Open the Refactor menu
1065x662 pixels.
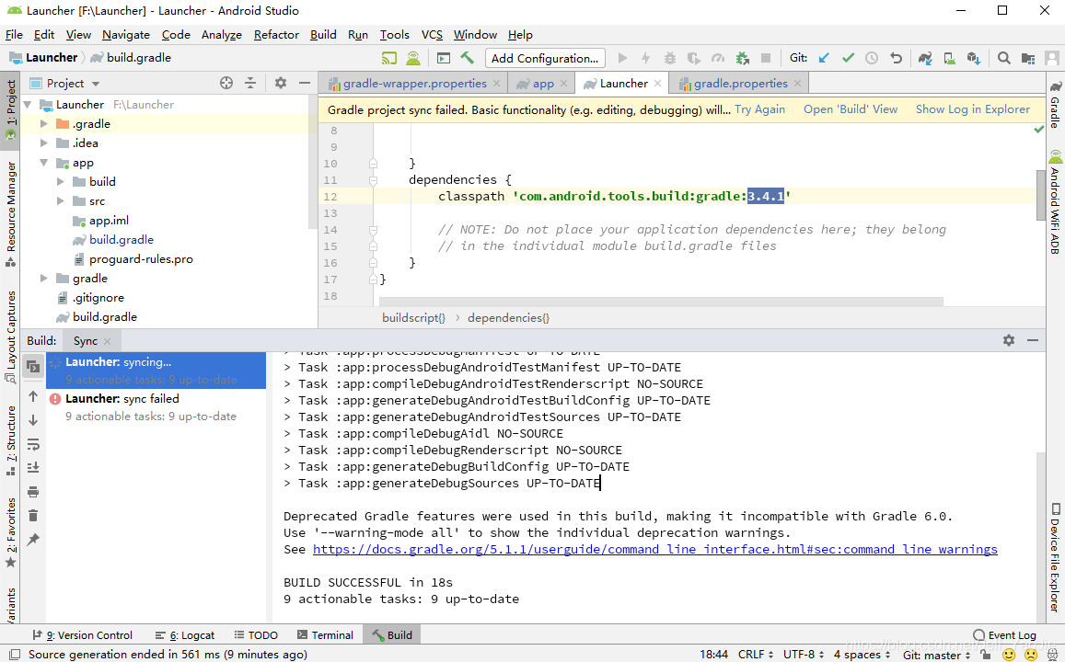pyautogui.click(x=276, y=35)
